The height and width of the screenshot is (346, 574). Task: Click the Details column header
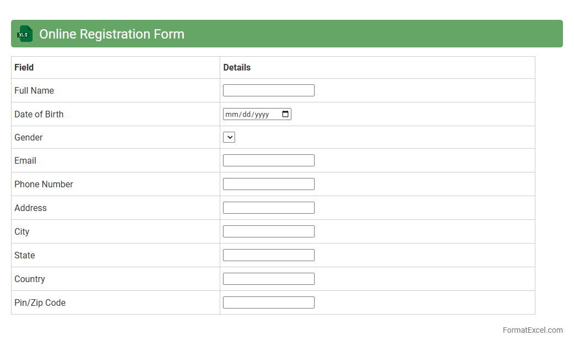pyautogui.click(x=237, y=67)
